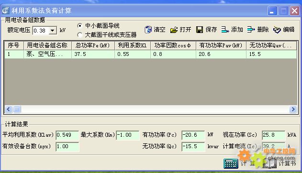
Task: Click the 最大系数 Km field
Action: 127,135
